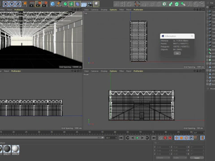Toggle the X axis lock
Image resolution: width=215 pixels, height=161 pixels.
(x=6, y=4)
